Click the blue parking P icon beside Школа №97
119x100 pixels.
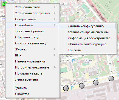click(73, 61)
